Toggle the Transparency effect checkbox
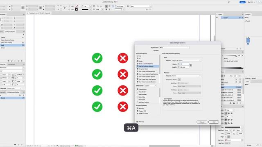 (138, 89)
